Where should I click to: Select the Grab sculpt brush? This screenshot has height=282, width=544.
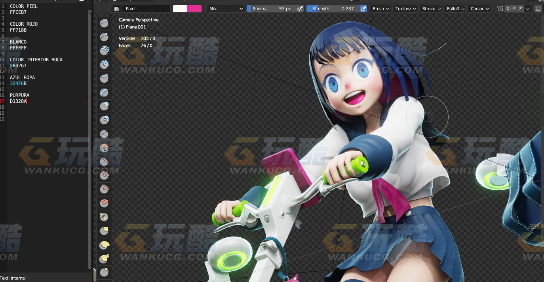(x=104, y=231)
